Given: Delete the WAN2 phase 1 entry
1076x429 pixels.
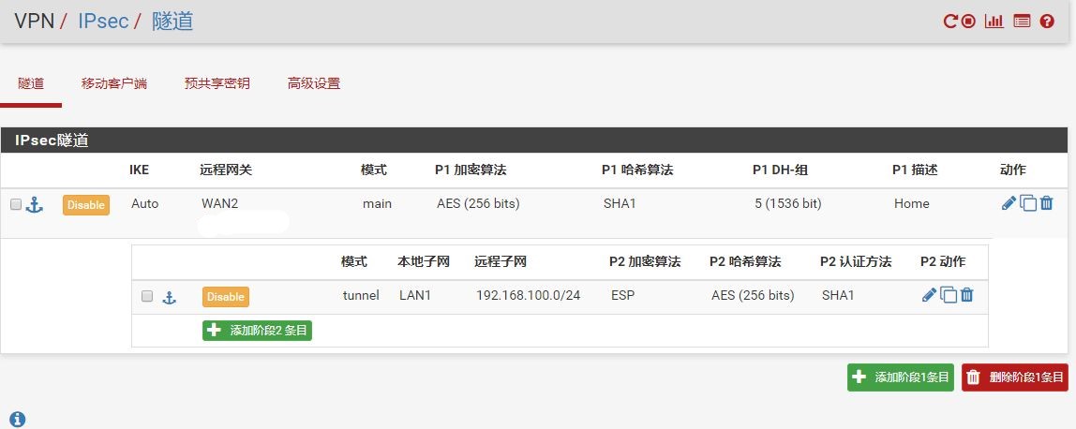Looking at the screenshot, I should click(1047, 203).
